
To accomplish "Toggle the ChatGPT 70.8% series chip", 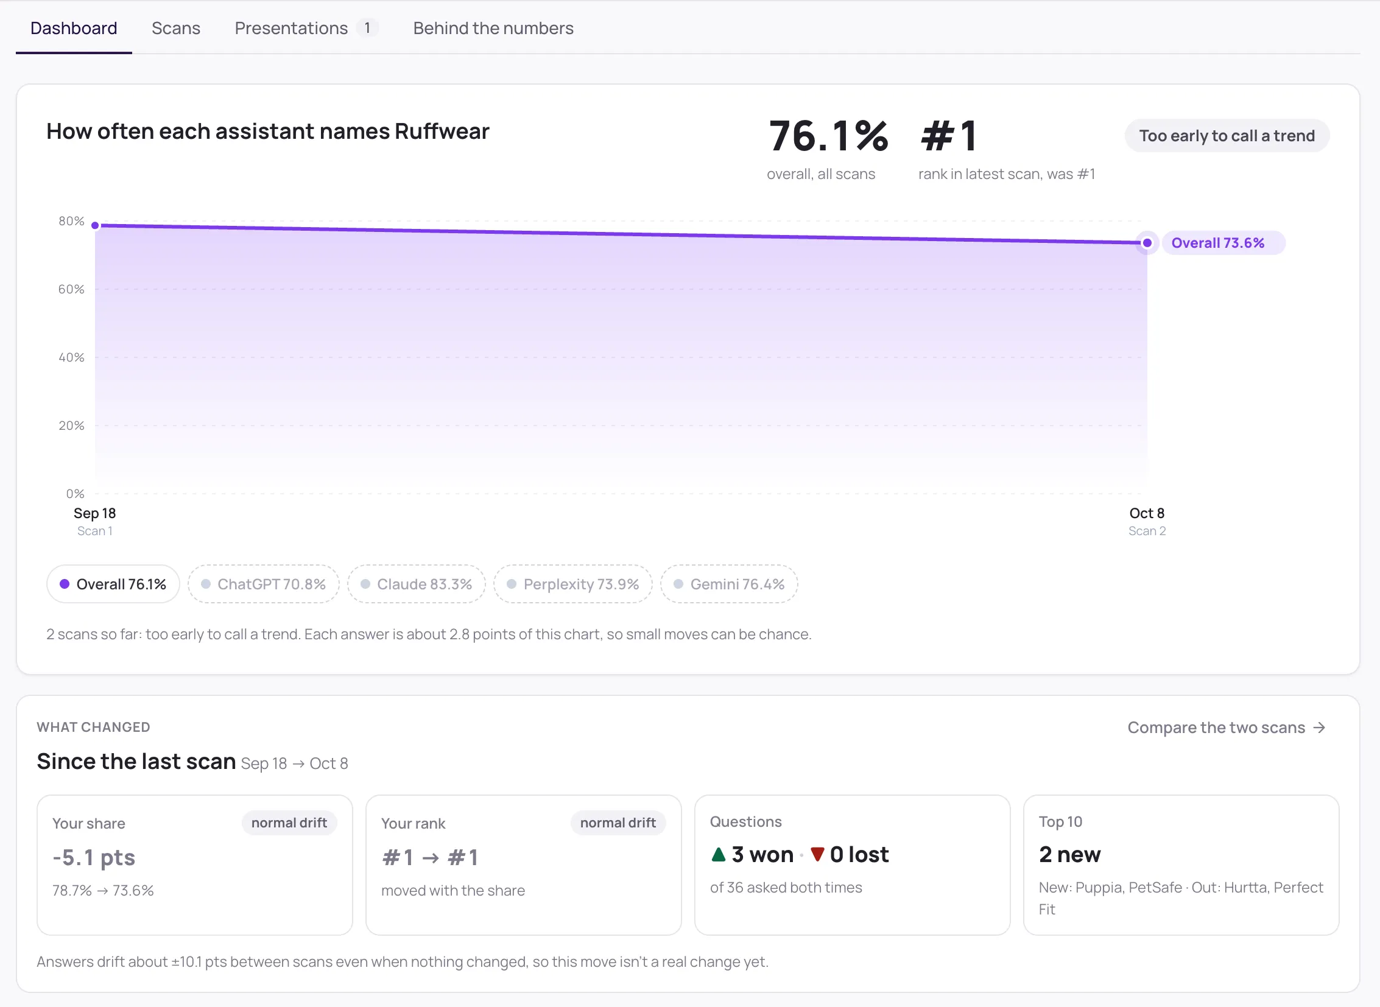I will pyautogui.click(x=264, y=584).
